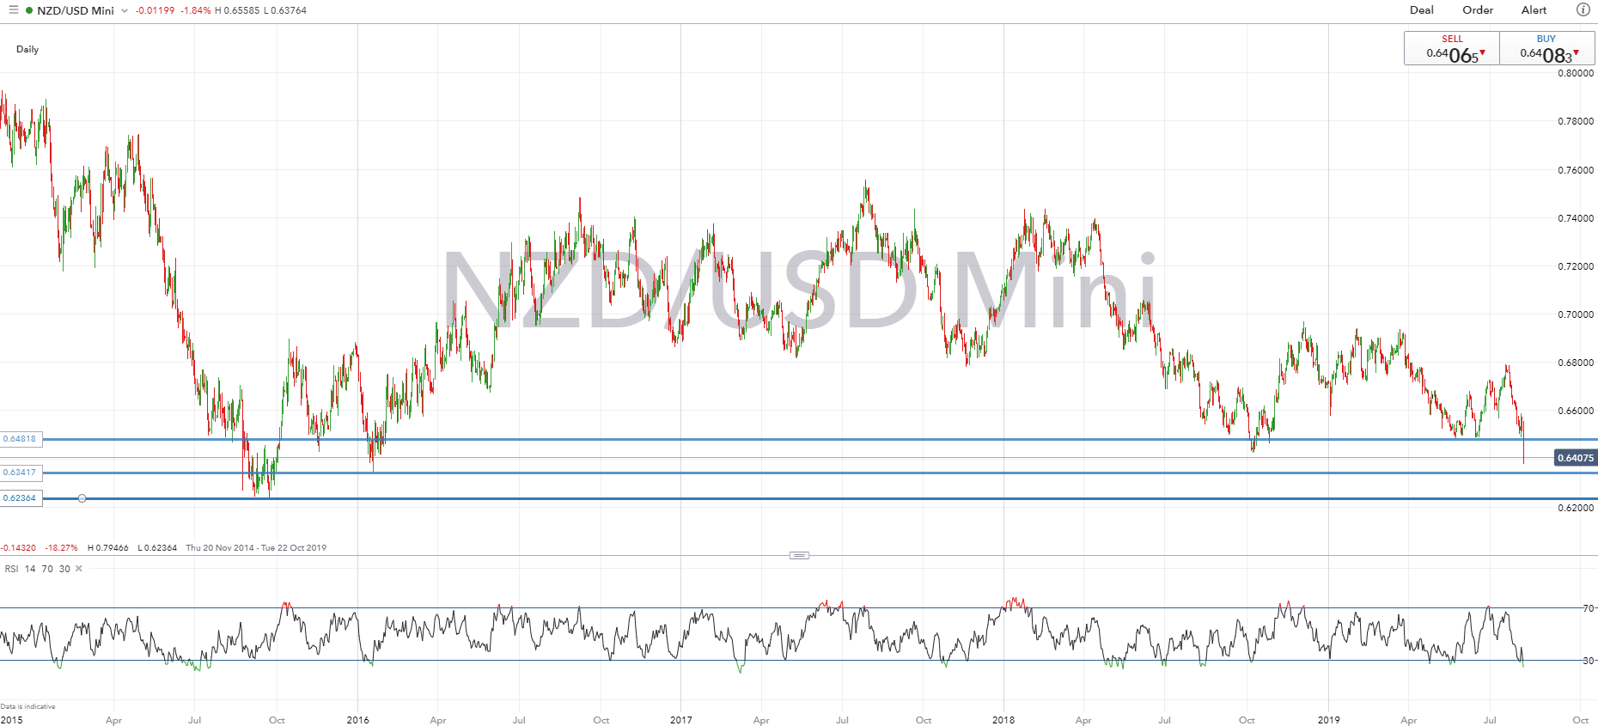Expand the NZD/USD Mini market dropdown arrow
The width and height of the screenshot is (1598, 726).
tap(125, 11)
